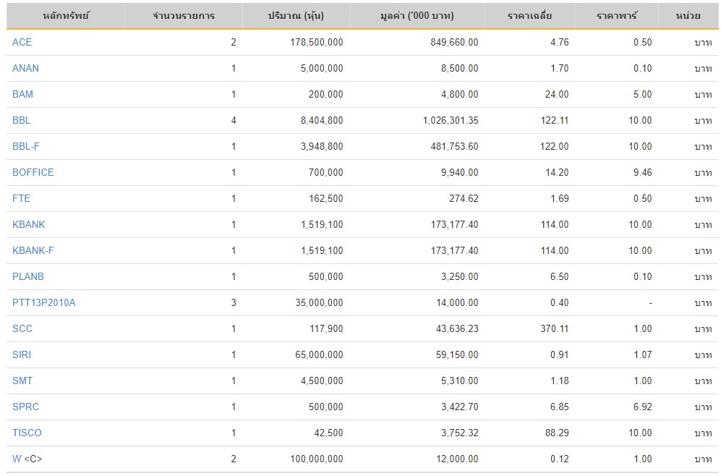Open the BBL-F symbol link
The height and width of the screenshot is (476, 721).
point(26,146)
